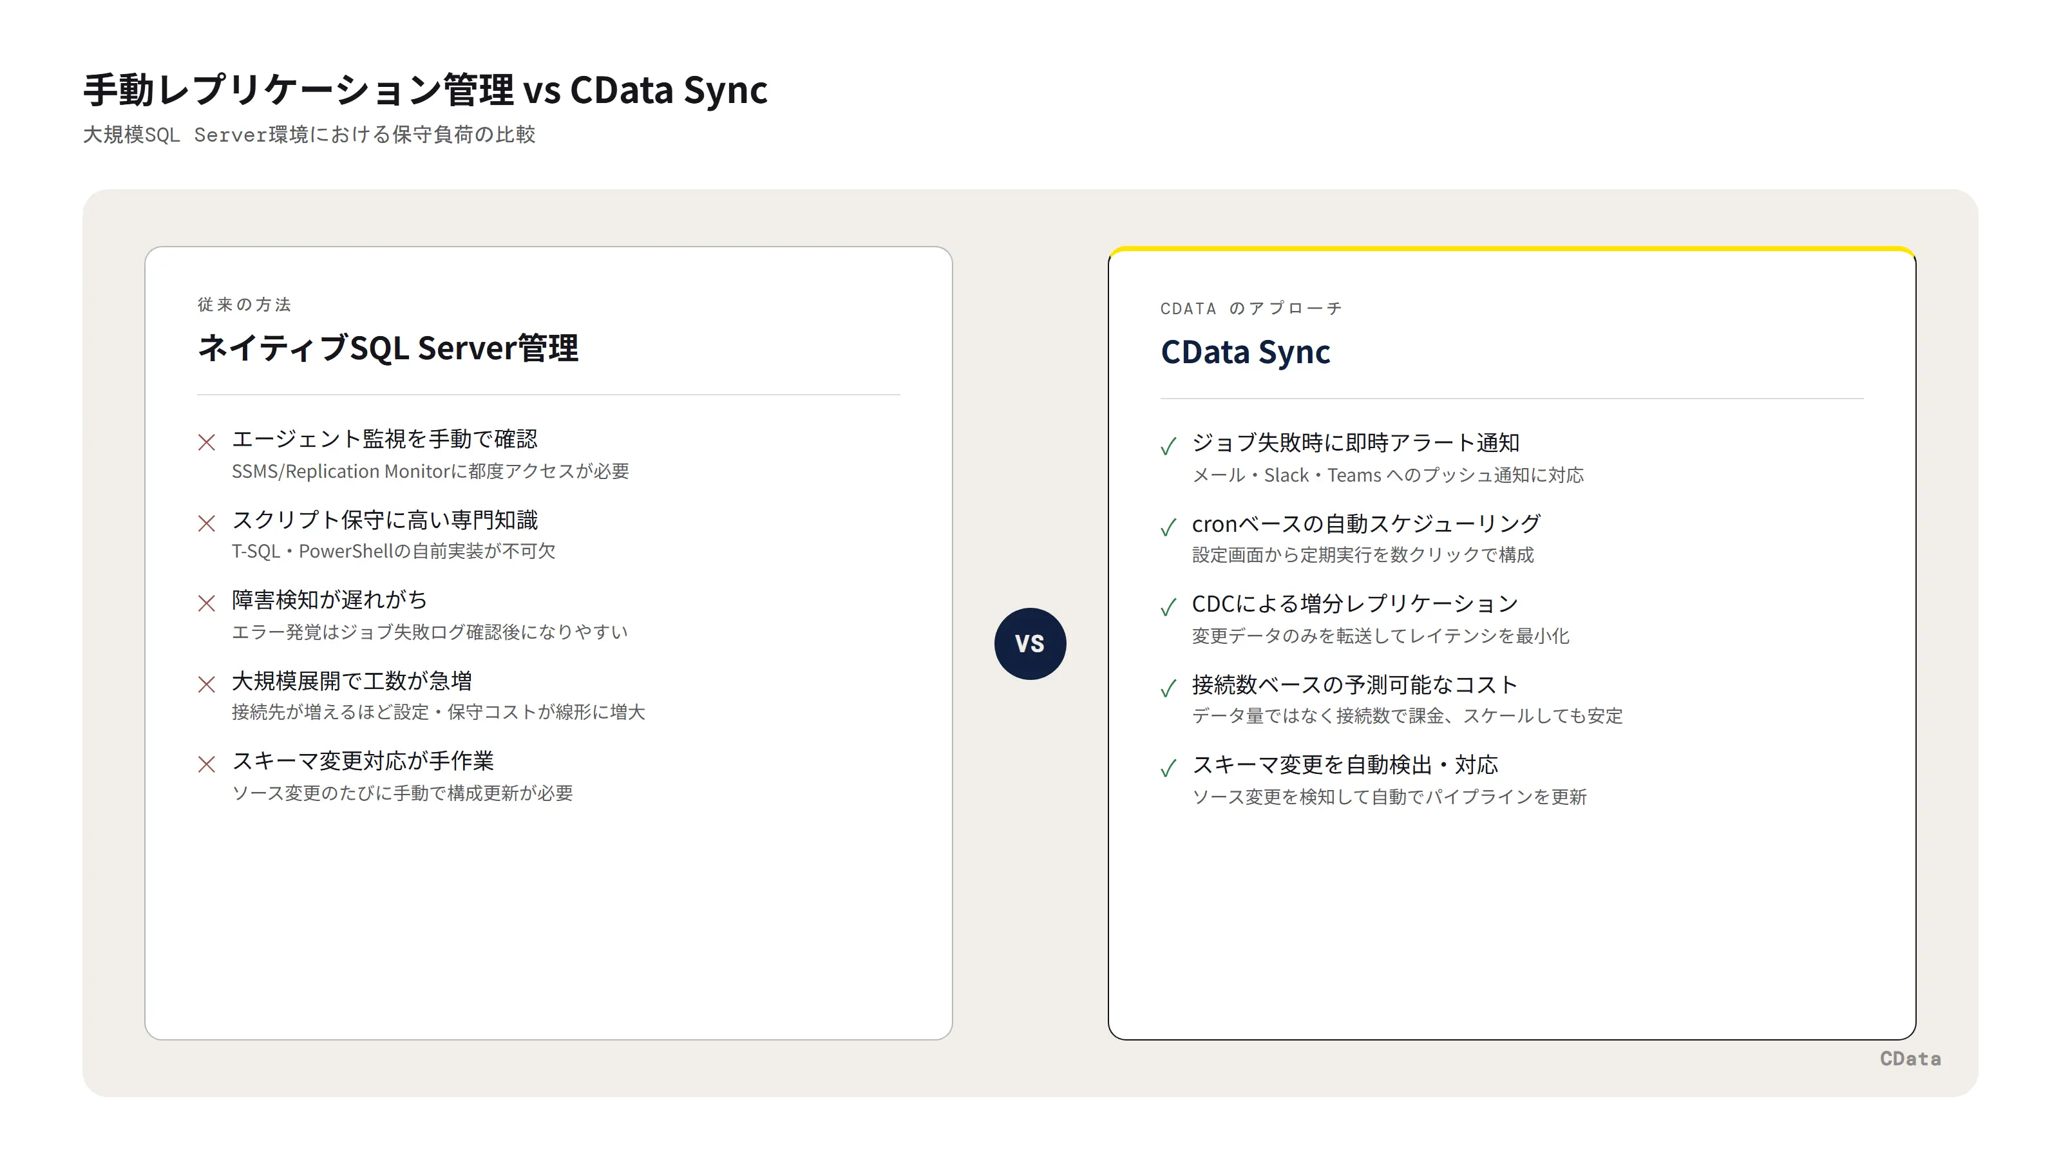The image size is (2061, 1159).
Task: Click the dark VS circle badge
Action: click(x=1030, y=643)
